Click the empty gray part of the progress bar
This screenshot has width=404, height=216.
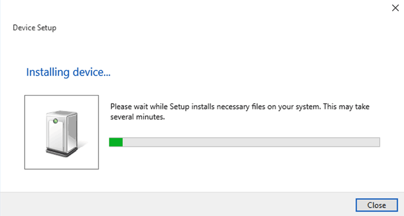pyautogui.click(x=251, y=142)
